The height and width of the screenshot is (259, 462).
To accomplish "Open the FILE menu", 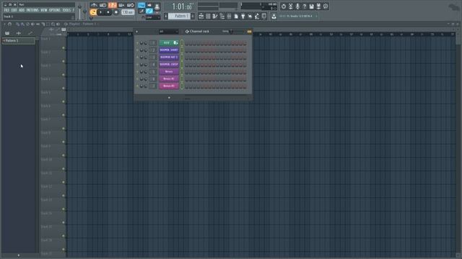I will pyautogui.click(x=6, y=10).
